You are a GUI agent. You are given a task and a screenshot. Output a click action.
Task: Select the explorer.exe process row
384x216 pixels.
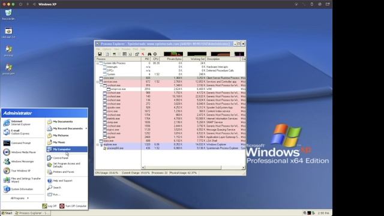[x=170, y=145]
